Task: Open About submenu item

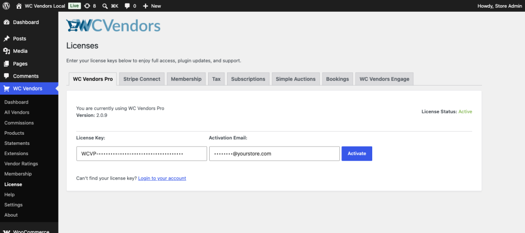Action: click(x=11, y=215)
